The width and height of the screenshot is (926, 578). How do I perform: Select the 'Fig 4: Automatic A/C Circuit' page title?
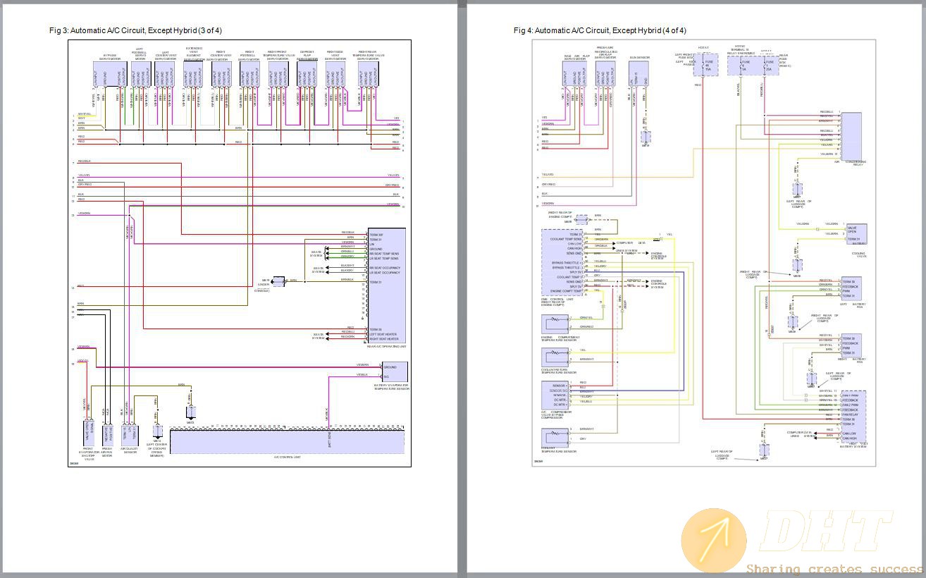click(600, 30)
